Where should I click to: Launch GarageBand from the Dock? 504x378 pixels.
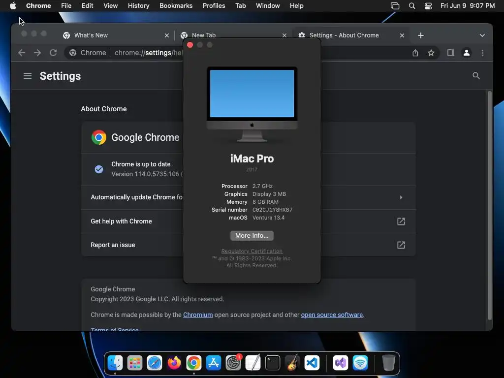(292, 363)
